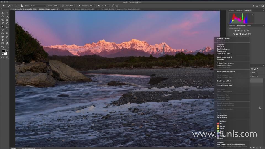Image resolution: width=265 pixels, height=149 pixels.
Task: Enable airbrush-style build-up
Action: coord(79,6)
